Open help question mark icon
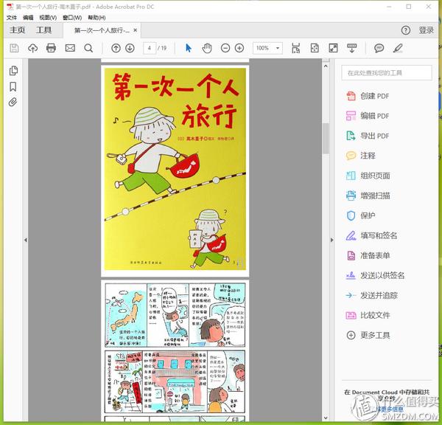This screenshot has width=442, height=425. pyautogui.click(x=406, y=30)
